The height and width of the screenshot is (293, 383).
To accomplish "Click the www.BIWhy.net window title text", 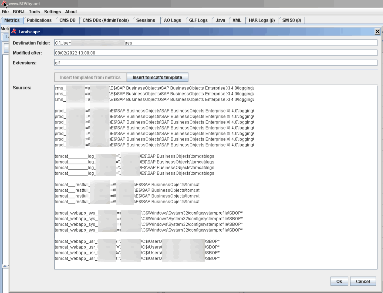I will pyautogui.click(x=24, y=4).
